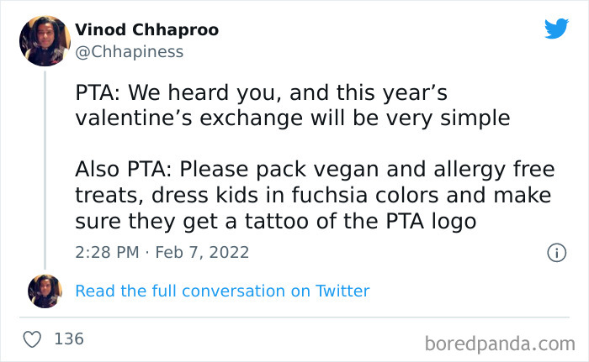Read the full conversation on Twitter
589x362 pixels.
[222, 291]
